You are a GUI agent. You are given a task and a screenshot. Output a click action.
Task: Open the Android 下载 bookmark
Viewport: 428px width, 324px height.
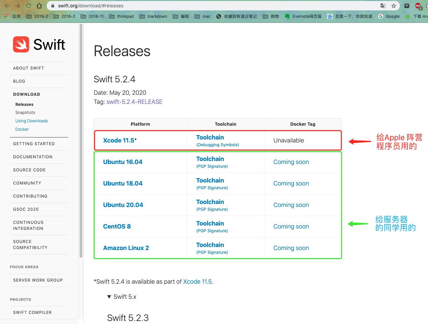pyautogui.click(x=417, y=16)
